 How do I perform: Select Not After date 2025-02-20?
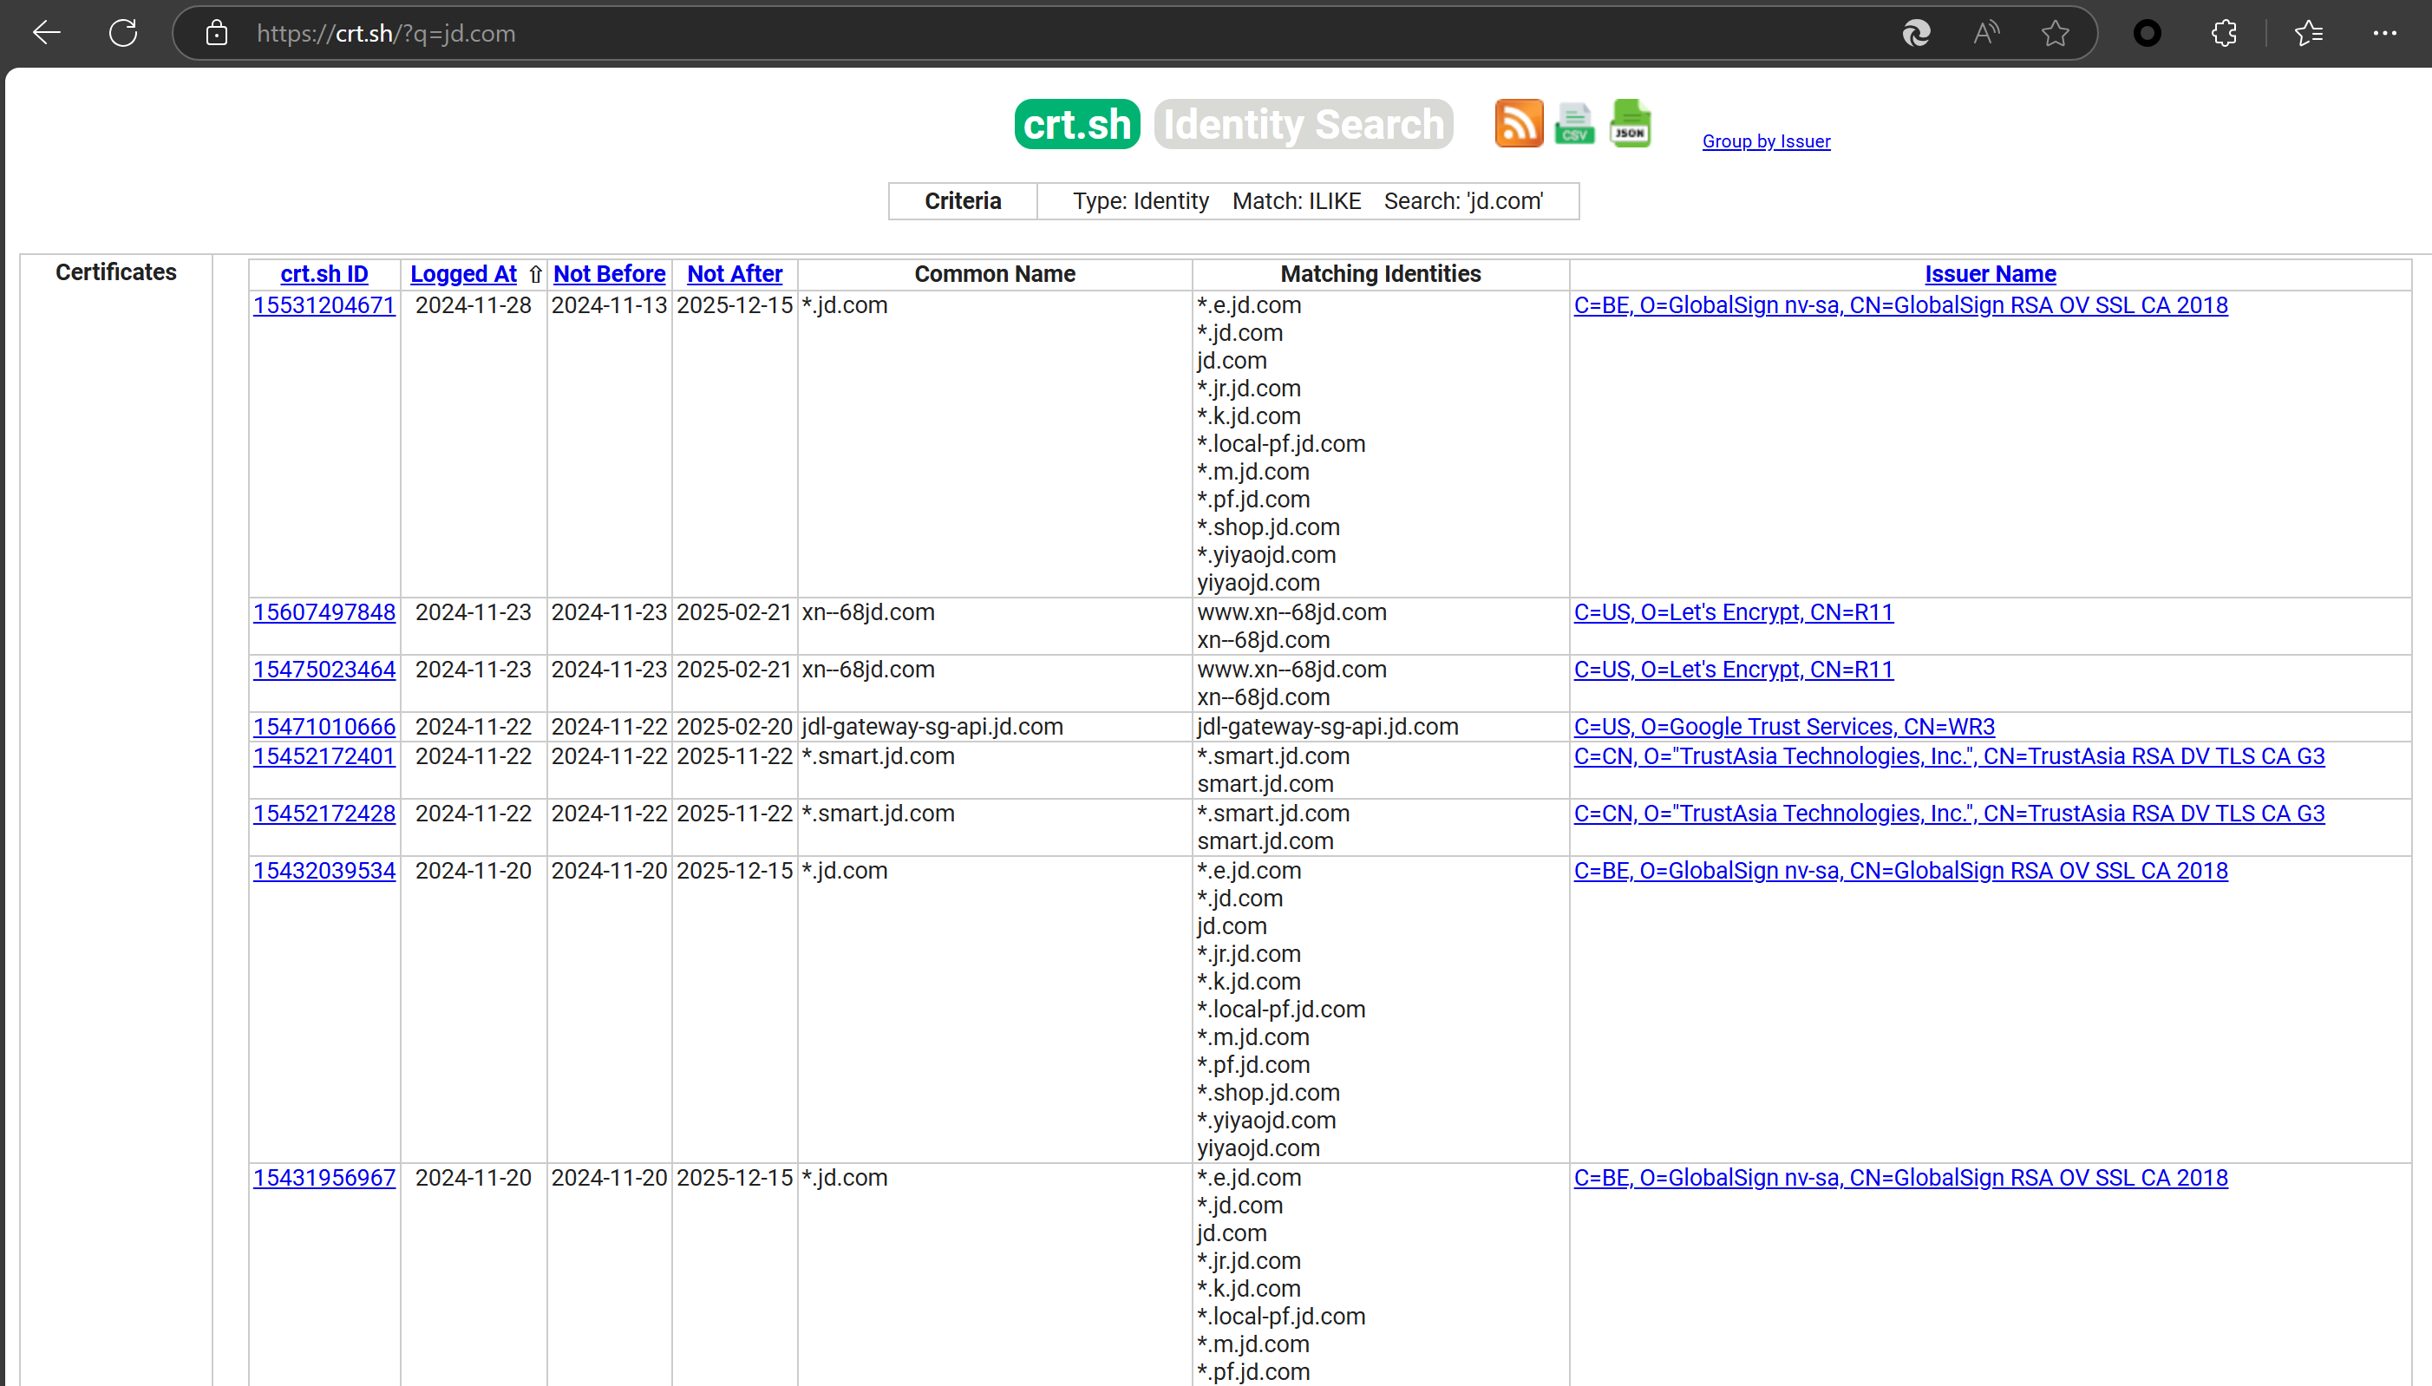[734, 728]
